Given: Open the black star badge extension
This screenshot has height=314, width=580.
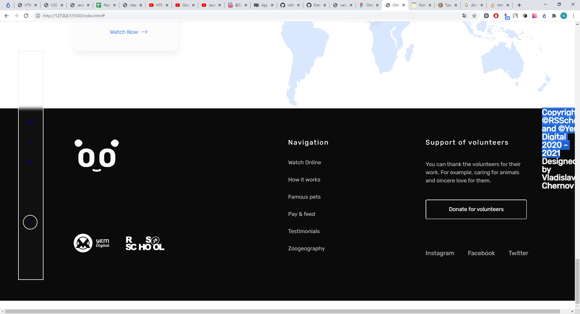Looking at the screenshot, I should point(486,16).
